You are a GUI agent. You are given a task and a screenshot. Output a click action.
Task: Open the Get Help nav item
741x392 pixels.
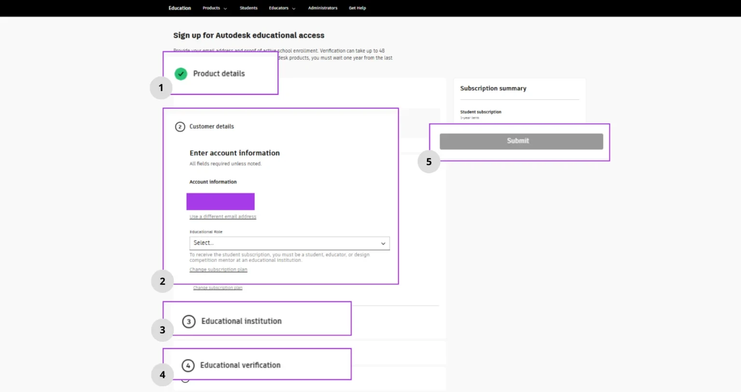tap(357, 8)
